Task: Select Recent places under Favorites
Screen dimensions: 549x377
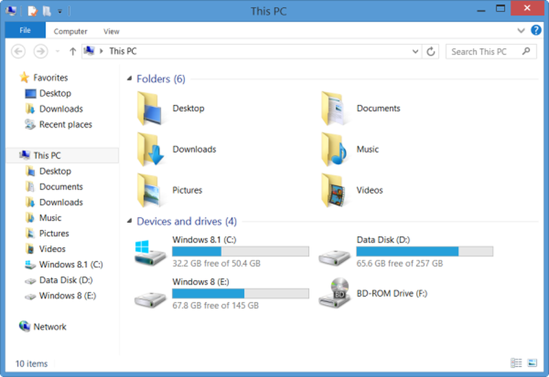Action: (x=65, y=124)
